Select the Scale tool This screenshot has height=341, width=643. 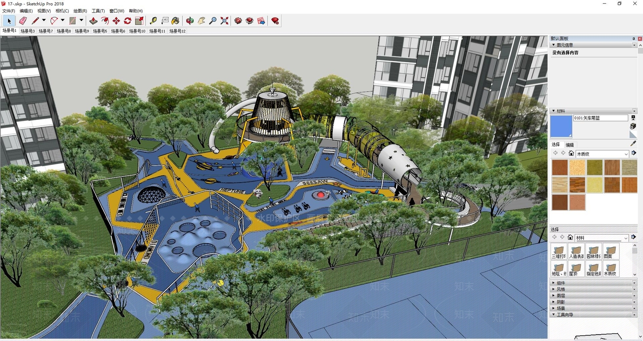coord(139,21)
